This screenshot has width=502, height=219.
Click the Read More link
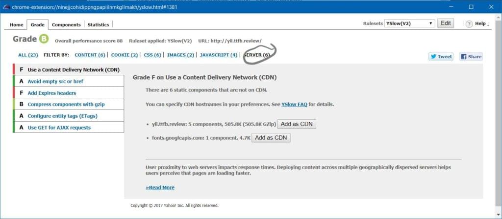click(x=160, y=187)
